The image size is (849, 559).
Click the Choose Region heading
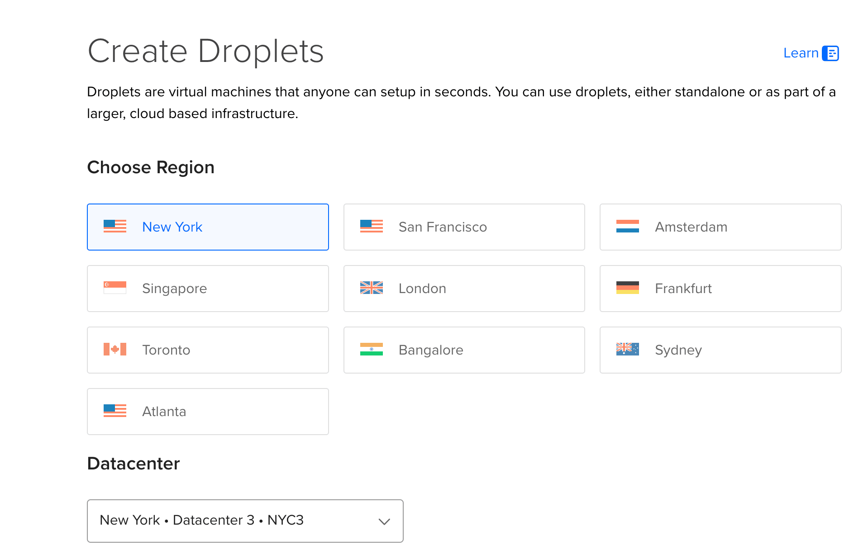pyautogui.click(x=151, y=167)
